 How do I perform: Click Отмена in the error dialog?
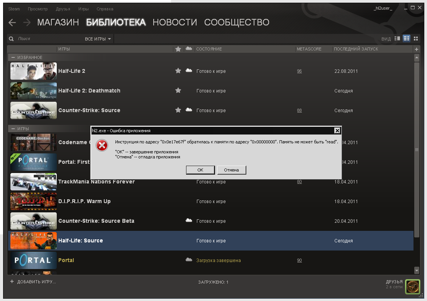point(232,170)
